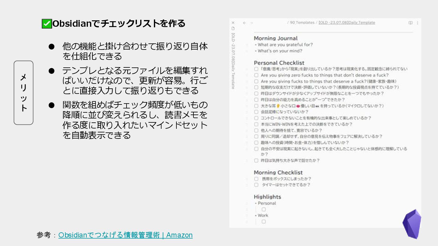The image size is (438, 246).
Task: Check the 昨日はダウンサイドが少なく checkbox
Action: click(x=256, y=94)
